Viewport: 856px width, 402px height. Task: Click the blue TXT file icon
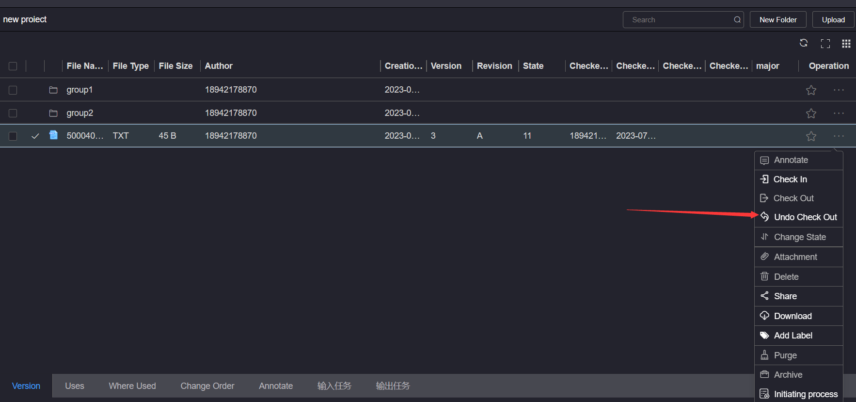tap(53, 135)
